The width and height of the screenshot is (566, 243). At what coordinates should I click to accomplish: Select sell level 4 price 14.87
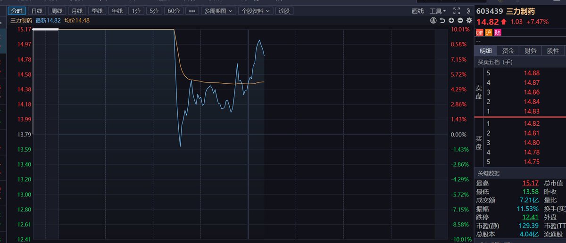click(531, 82)
